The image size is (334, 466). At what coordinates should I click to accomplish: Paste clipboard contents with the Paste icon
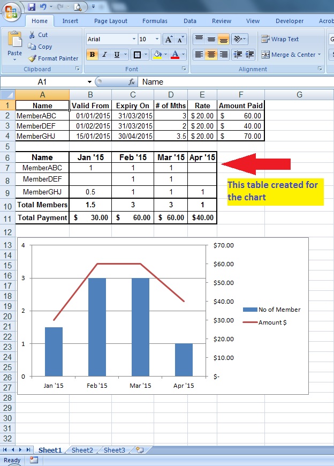[14, 40]
